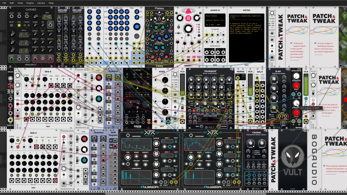
Task: Click OCTAVE knob on VIDEO GAME XFX Wave
Action: (156, 143)
